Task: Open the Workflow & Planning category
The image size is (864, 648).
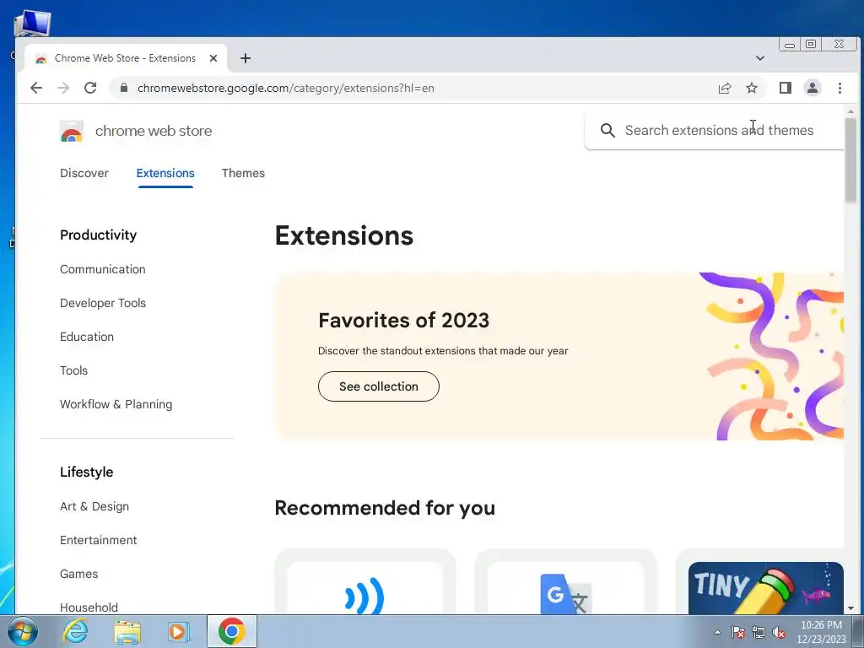Action: 116,404
